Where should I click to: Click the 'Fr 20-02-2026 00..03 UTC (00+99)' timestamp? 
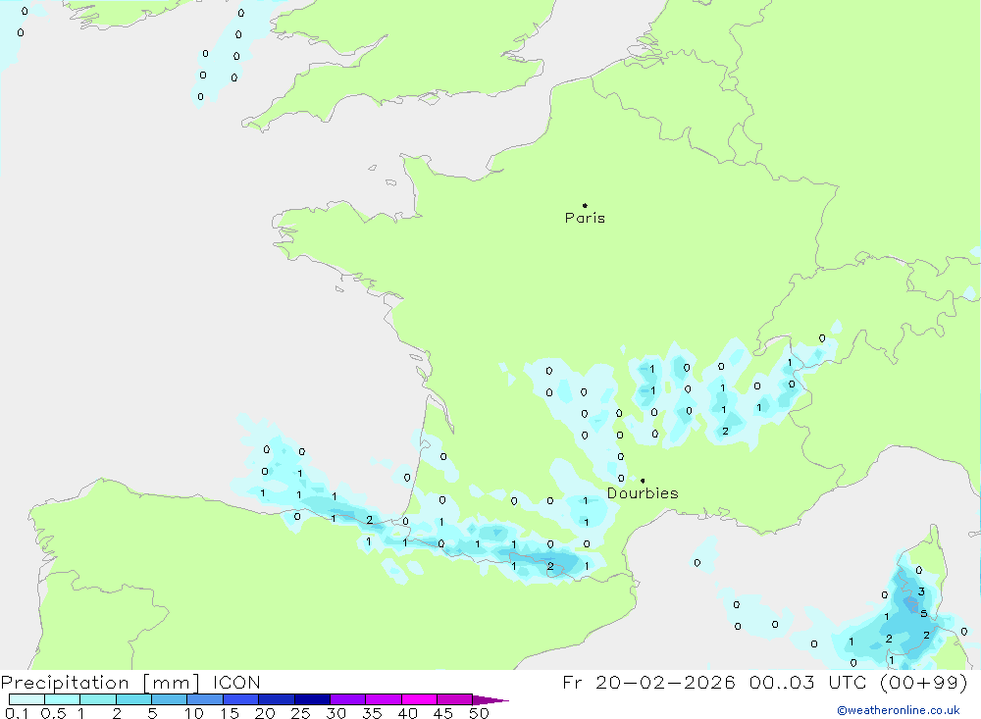pos(764,682)
